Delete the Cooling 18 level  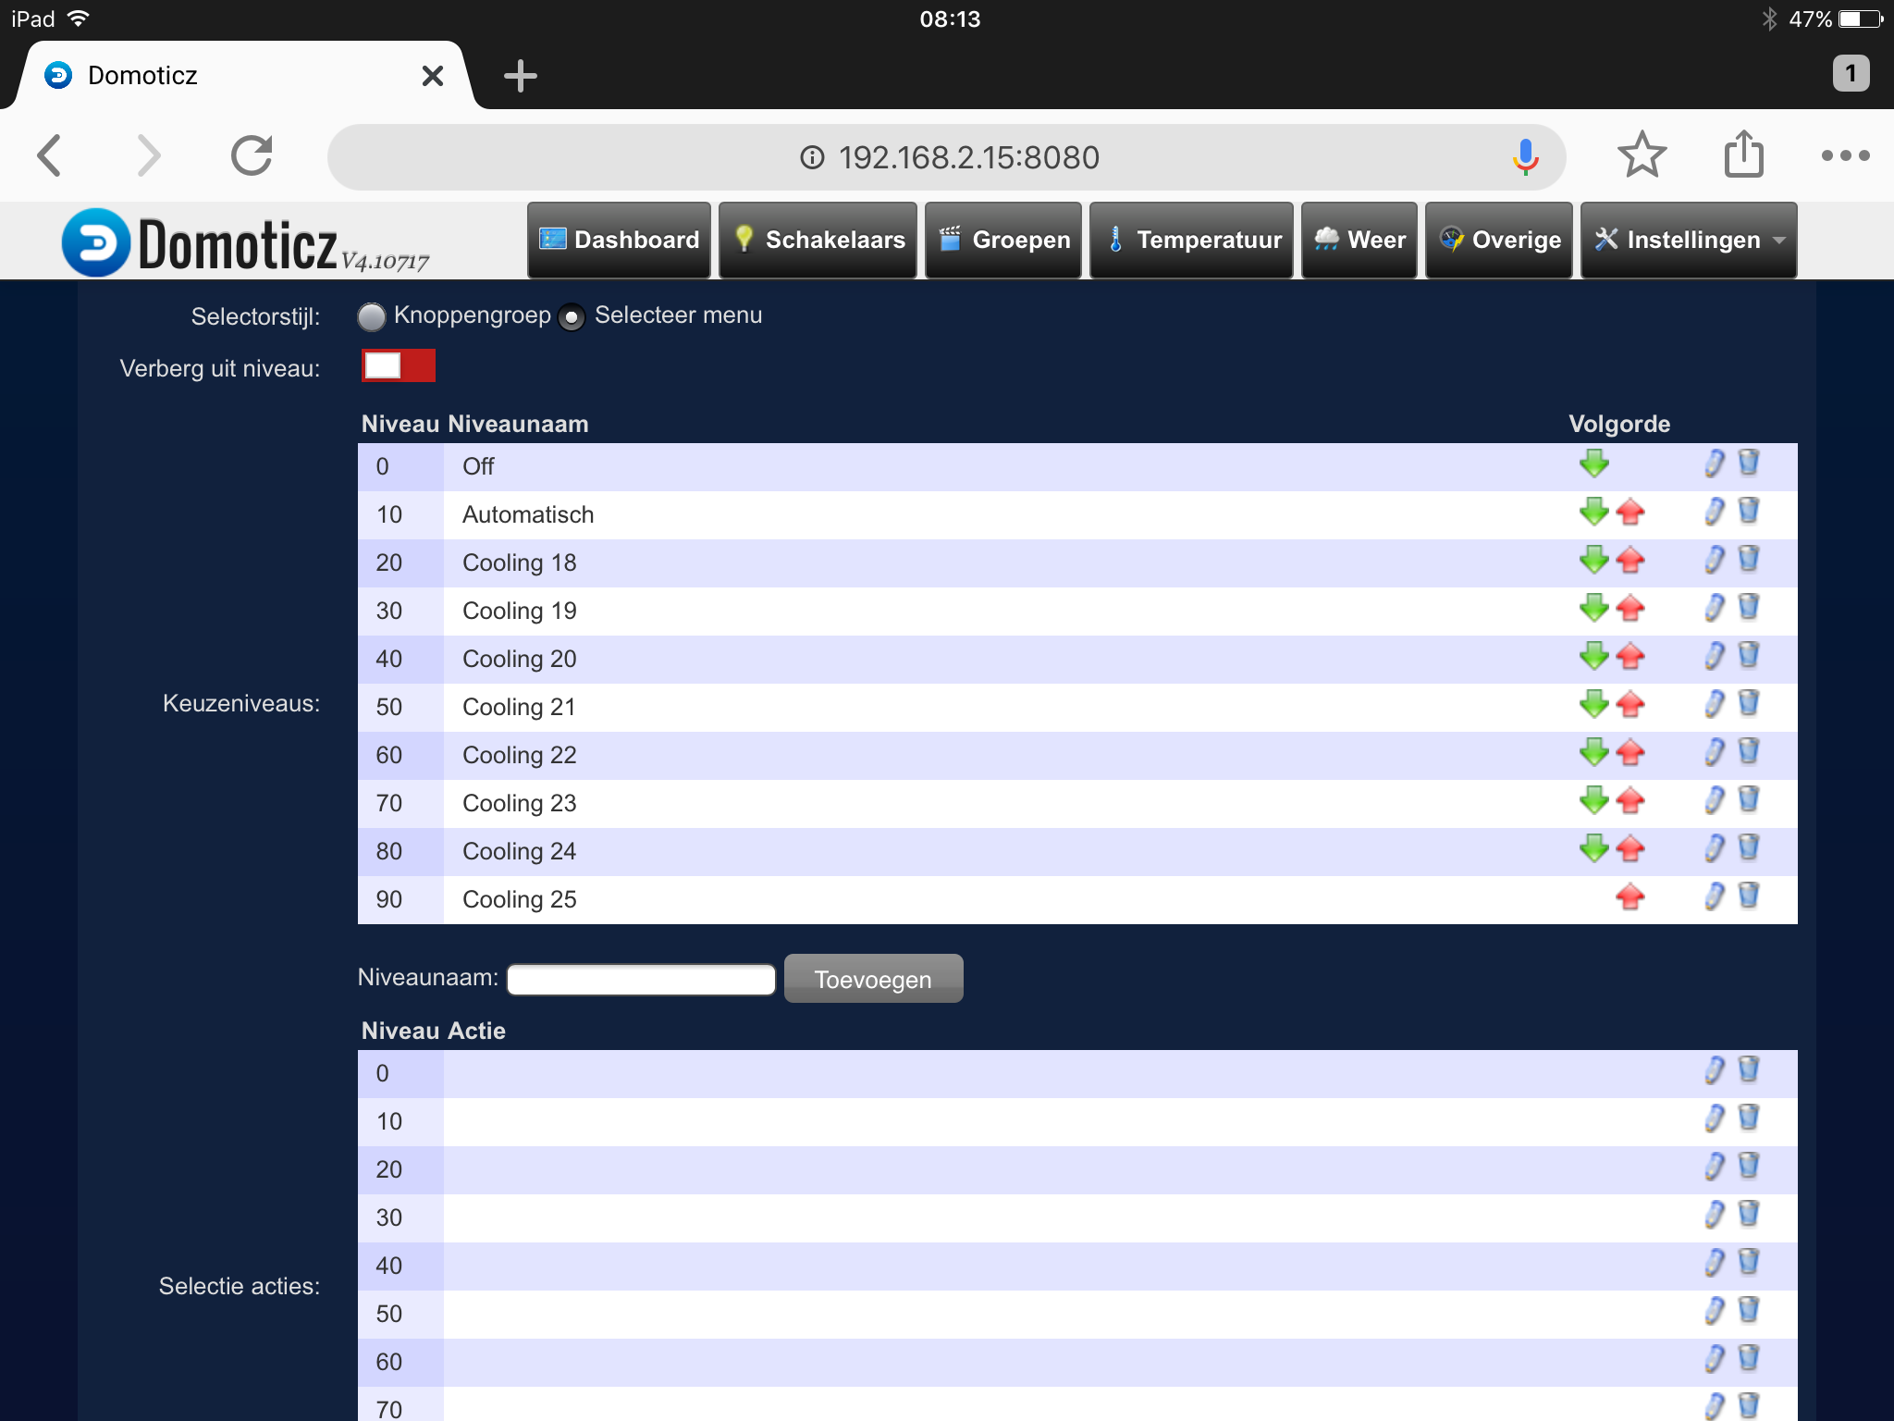click(1748, 560)
